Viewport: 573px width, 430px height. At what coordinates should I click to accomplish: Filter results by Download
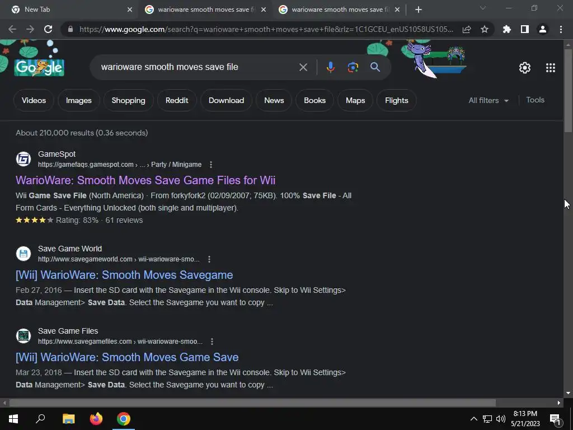click(226, 100)
